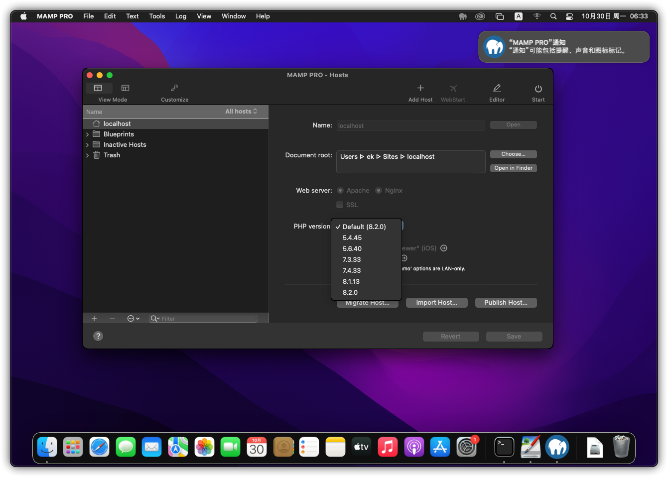Select the Nginx web server radio button

click(379, 190)
